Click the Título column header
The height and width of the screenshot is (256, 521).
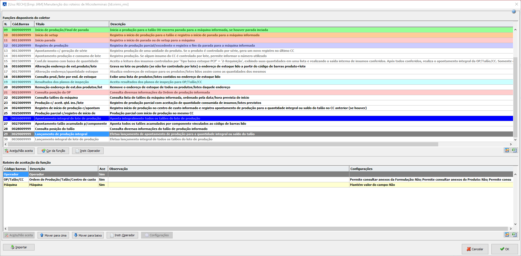[x=72, y=24]
